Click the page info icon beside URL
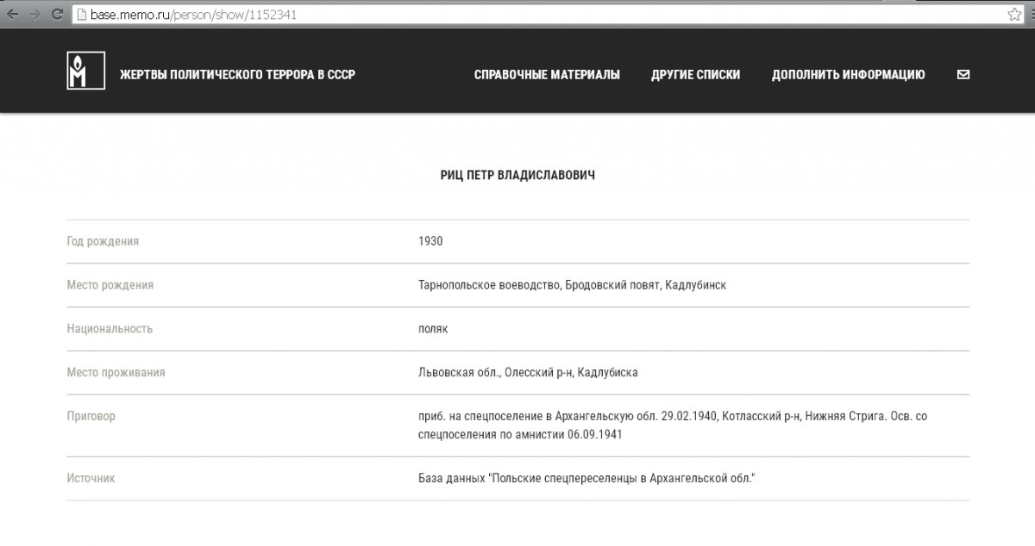Viewport: 1035px width, 546px height. click(x=82, y=15)
